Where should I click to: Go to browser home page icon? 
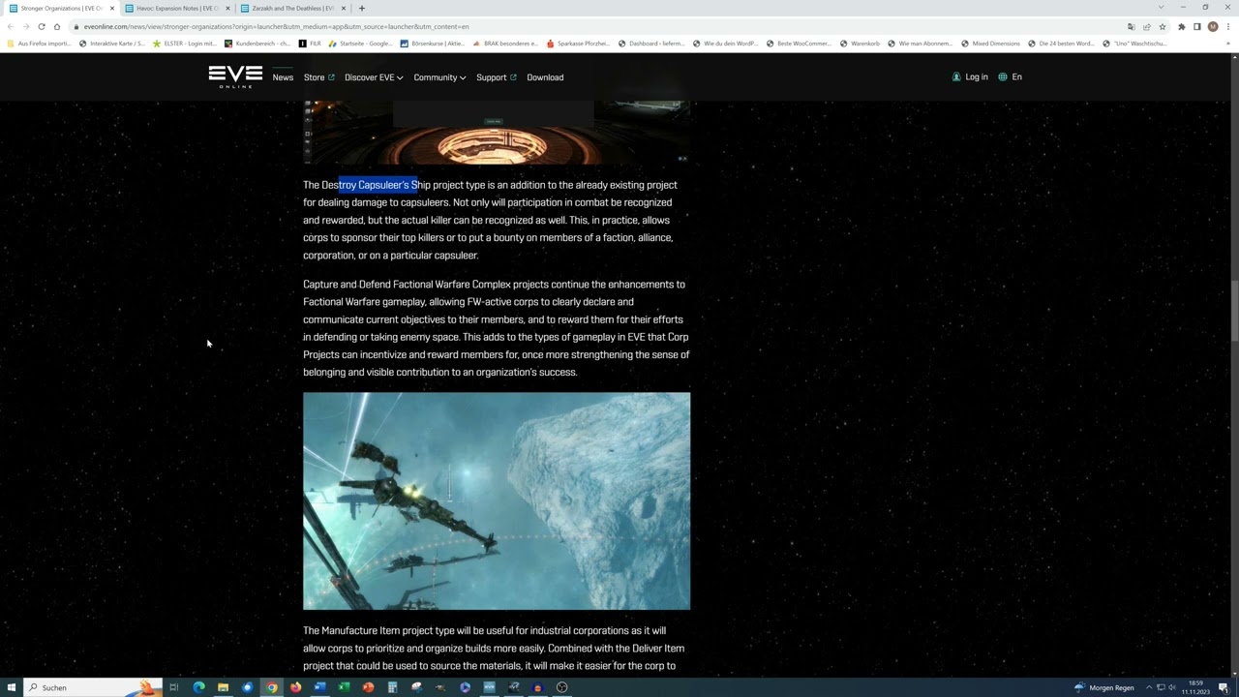coord(57,26)
